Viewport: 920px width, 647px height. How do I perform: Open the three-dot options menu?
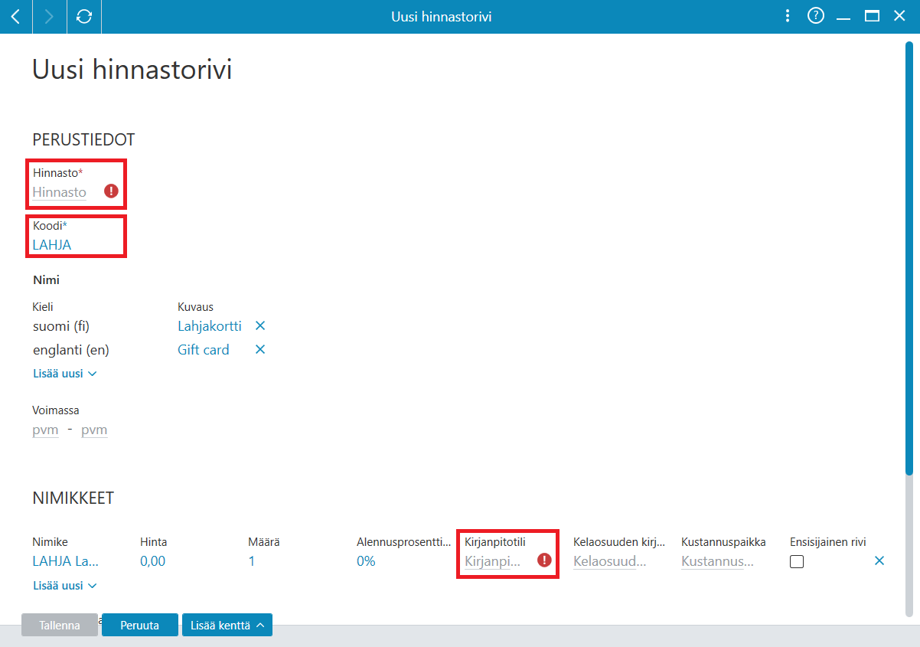point(788,16)
